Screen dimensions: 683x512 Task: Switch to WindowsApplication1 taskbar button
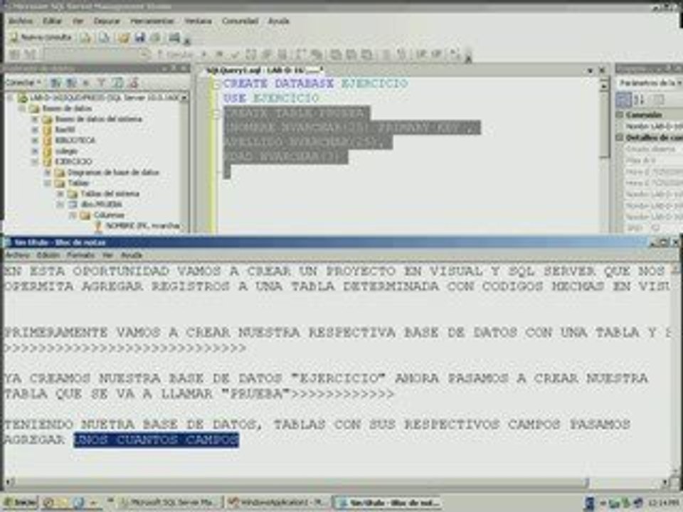[x=277, y=503]
